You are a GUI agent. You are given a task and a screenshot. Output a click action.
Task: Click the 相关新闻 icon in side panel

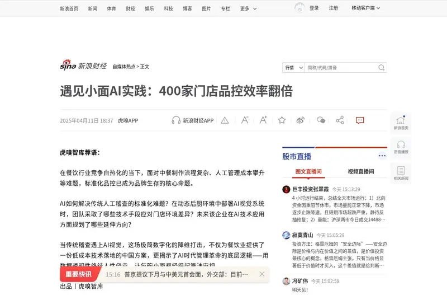tap(401, 173)
